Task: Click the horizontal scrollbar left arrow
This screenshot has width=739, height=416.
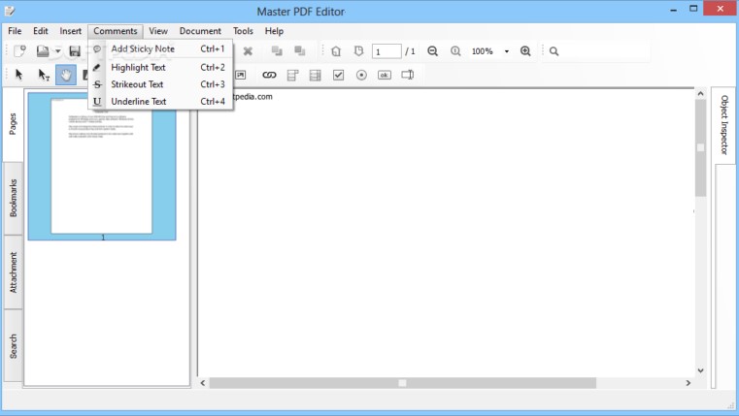Action: (x=203, y=383)
